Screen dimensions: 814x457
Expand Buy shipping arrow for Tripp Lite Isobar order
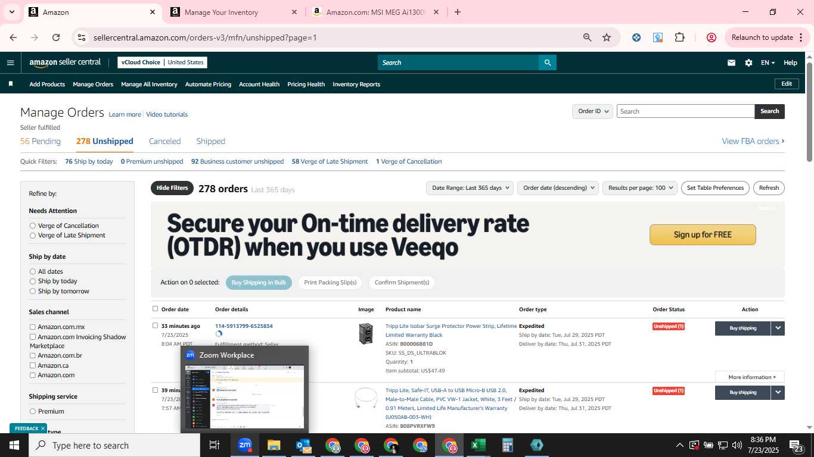click(x=778, y=328)
